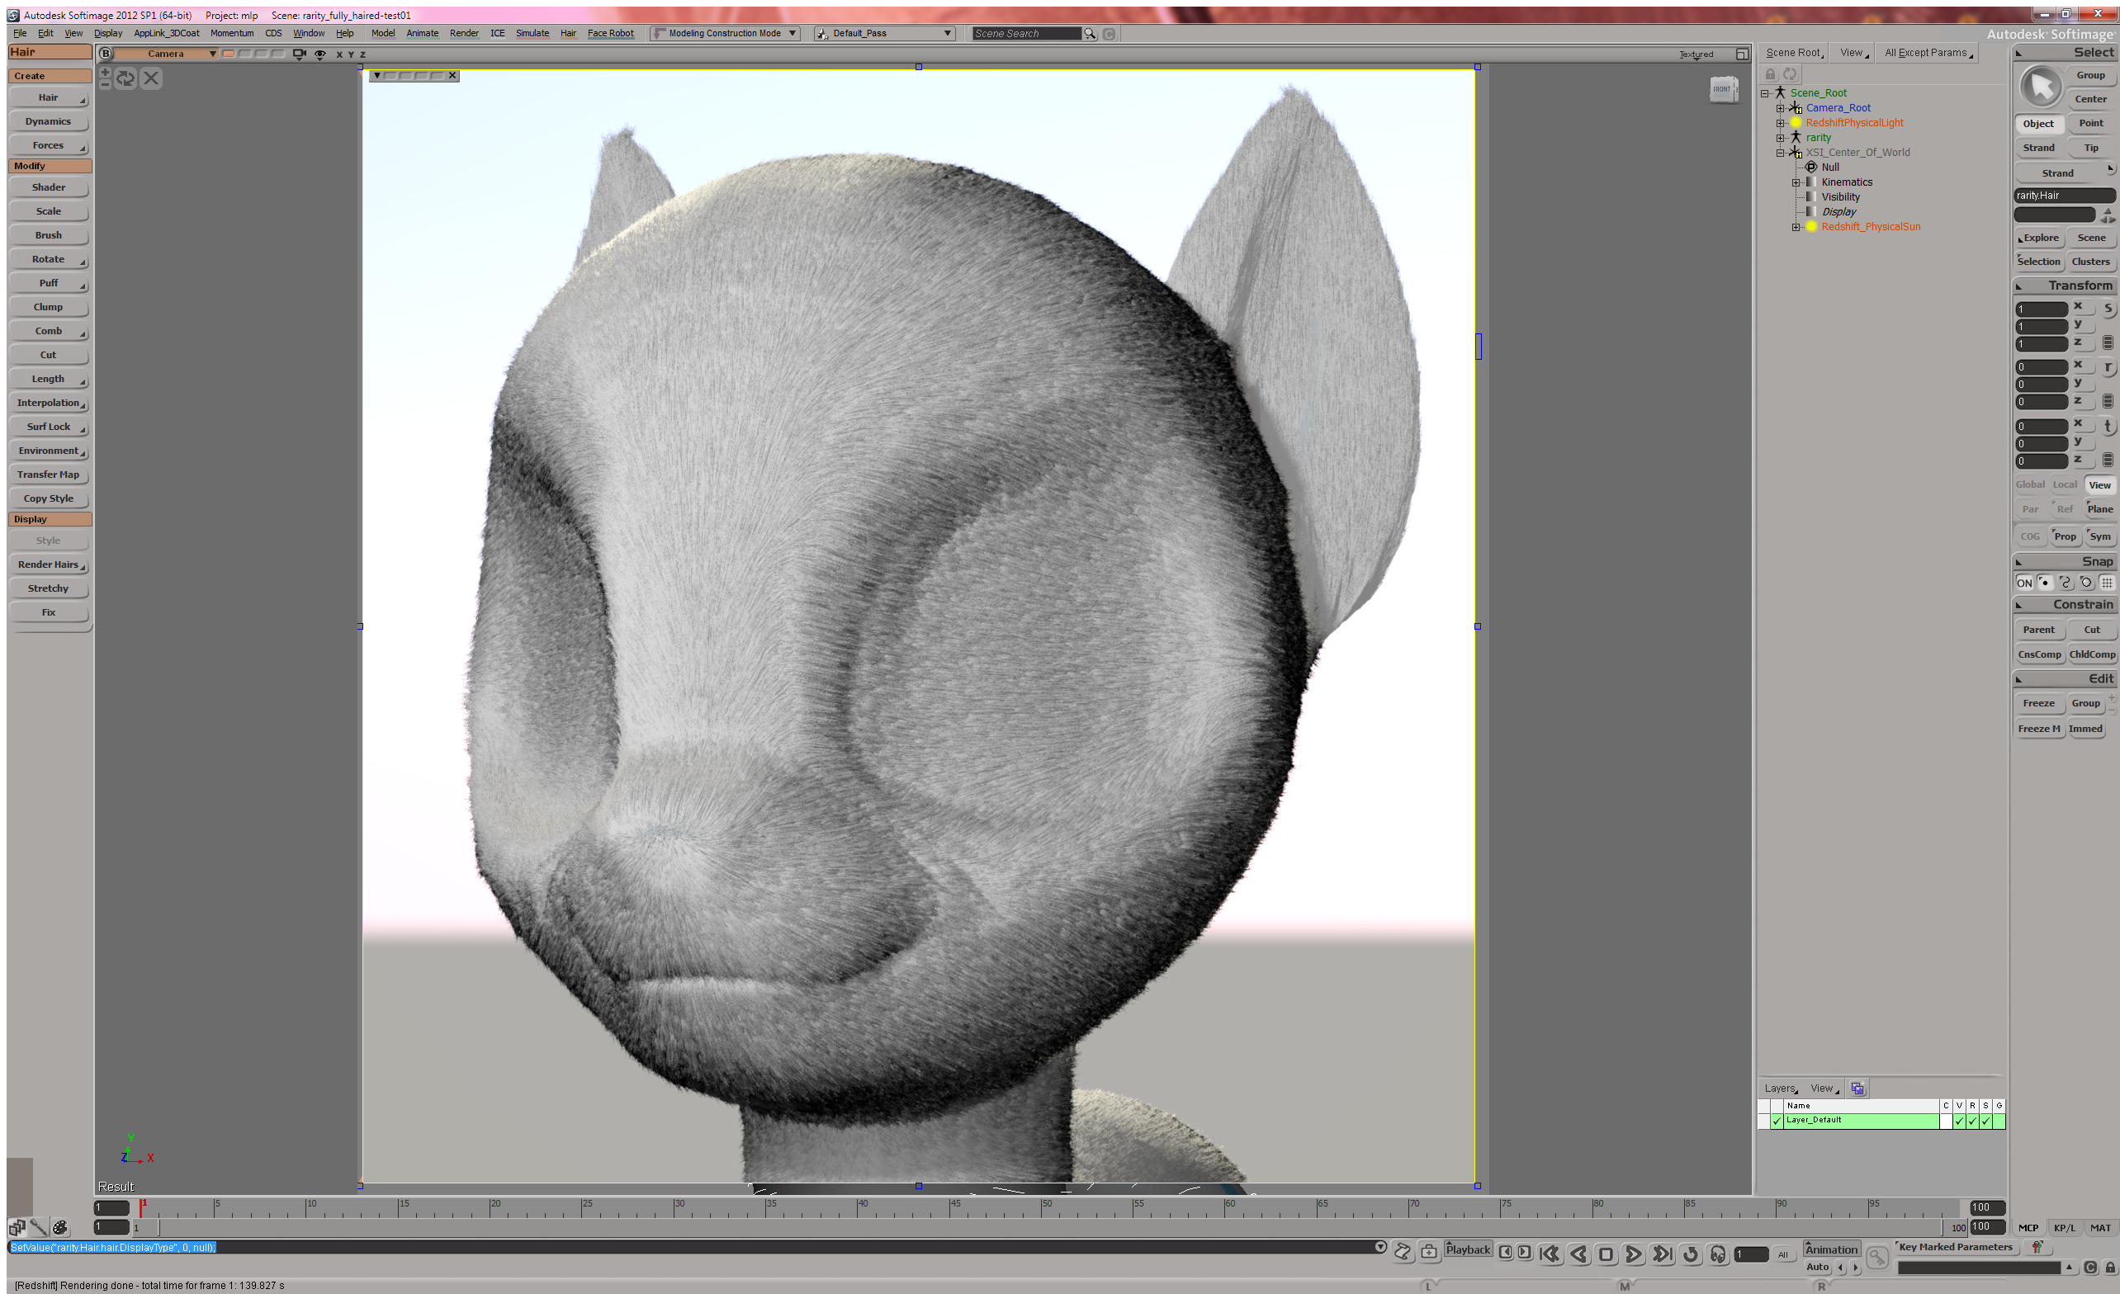Click the timeline at frame 50

point(1043,1207)
